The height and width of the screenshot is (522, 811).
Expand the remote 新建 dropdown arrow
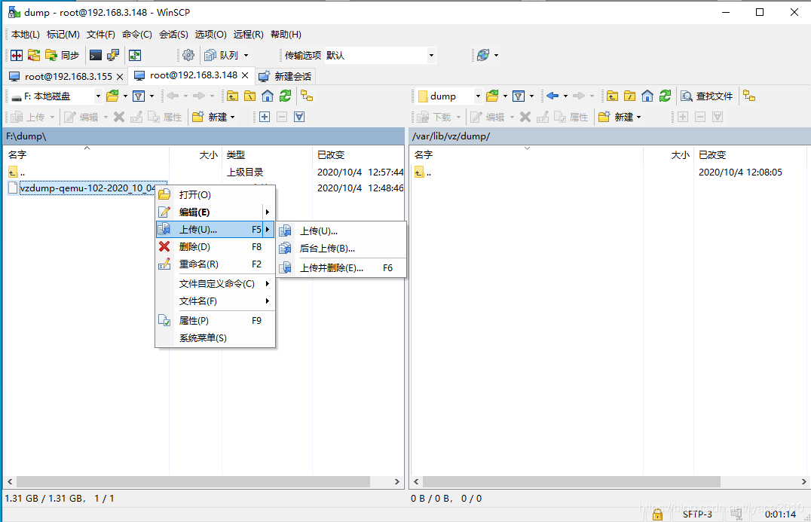[638, 118]
